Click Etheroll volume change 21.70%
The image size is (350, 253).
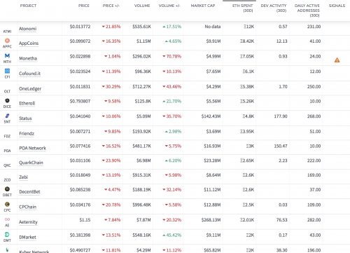click(x=172, y=102)
